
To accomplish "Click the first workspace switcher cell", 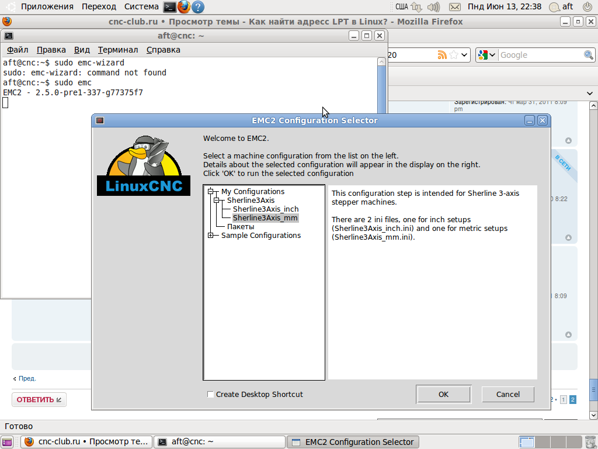I will (x=527, y=442).
